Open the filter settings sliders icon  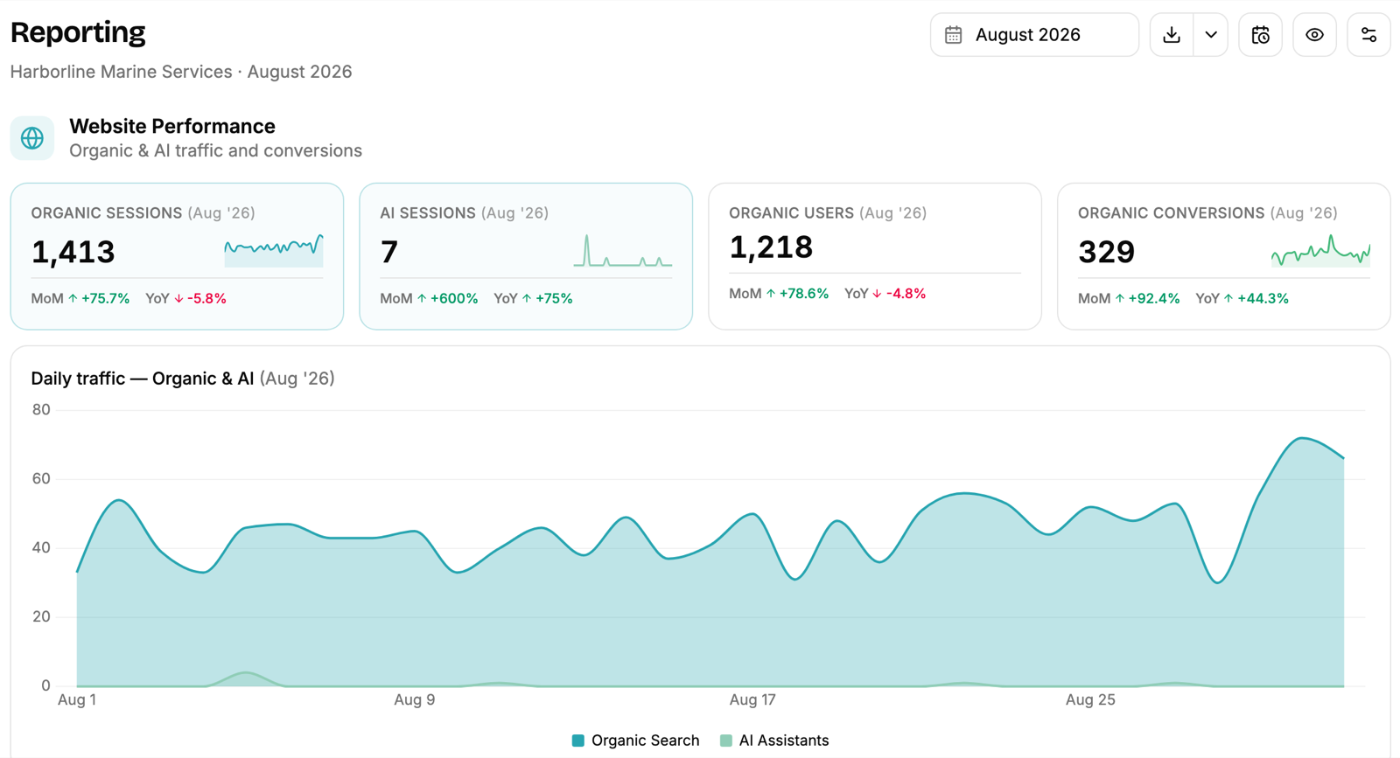pos(1368,35)
